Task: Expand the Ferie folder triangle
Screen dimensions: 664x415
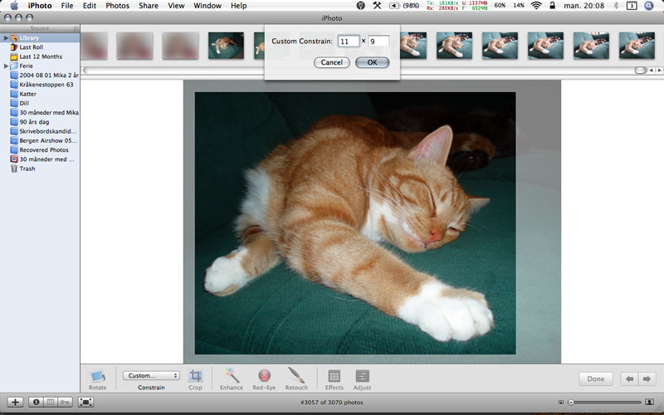Action: pyautogui.click(x=5, y=66)
